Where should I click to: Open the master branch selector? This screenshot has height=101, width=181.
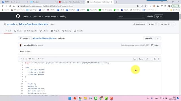click(25, 38)
